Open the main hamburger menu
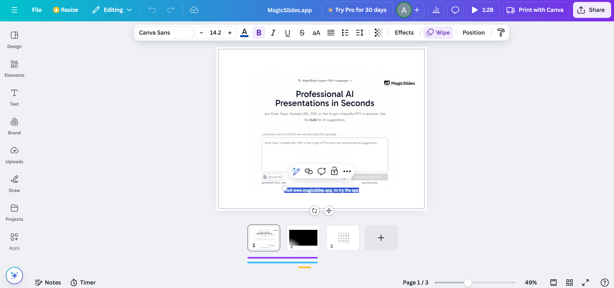The width and height of the screenshot is (614, 288). (x=14, y=10)
